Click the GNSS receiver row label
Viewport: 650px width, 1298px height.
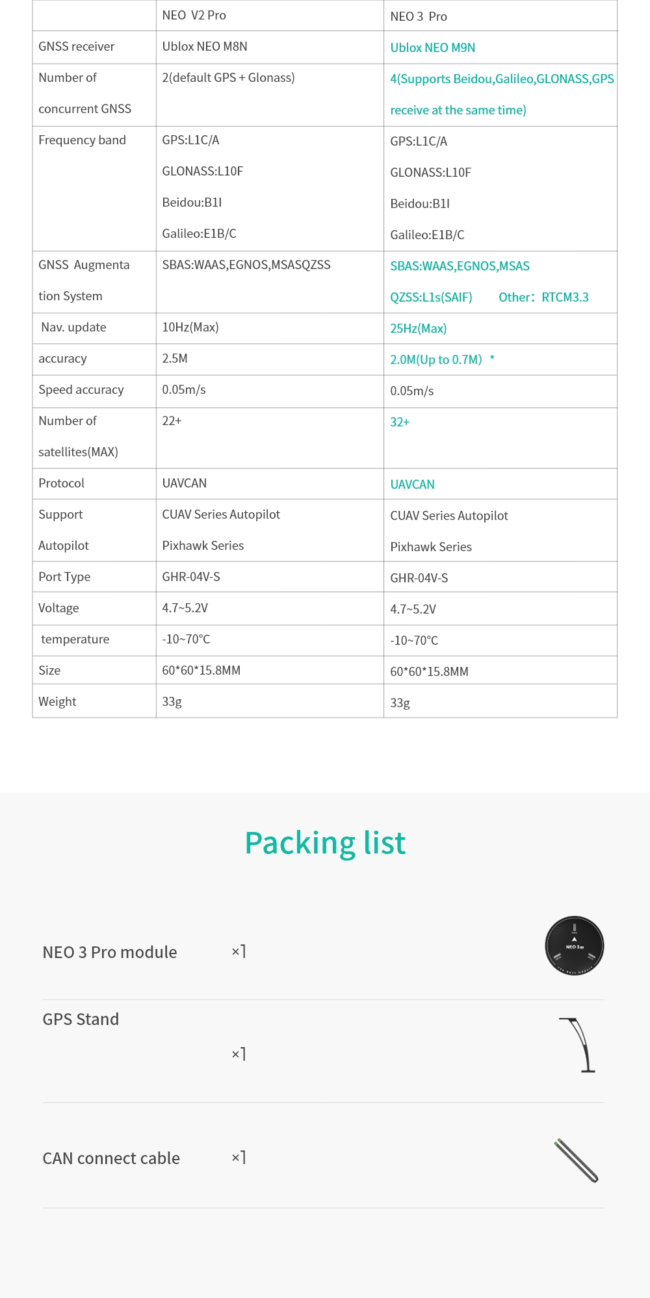(76, 46)
